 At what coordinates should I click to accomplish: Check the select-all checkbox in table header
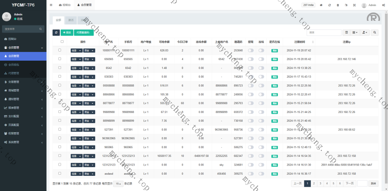click(62, 42)
